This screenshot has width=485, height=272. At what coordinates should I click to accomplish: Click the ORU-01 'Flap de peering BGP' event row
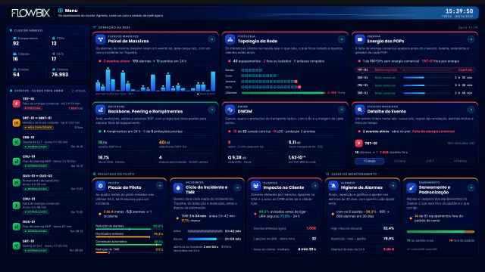(x=48, y=161)
